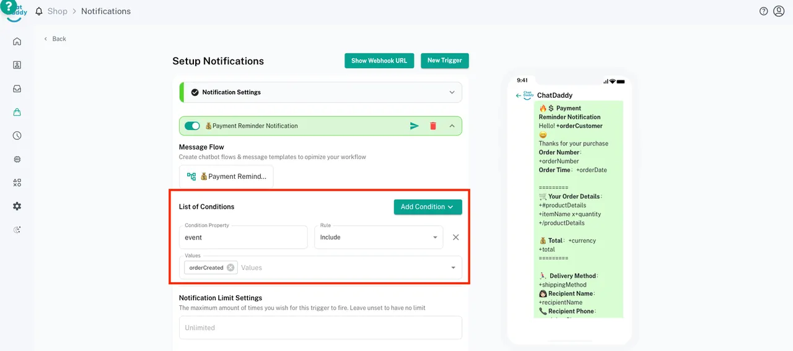This screenshot has height=351, width=793.
Task: Open the Inbox tray icon in the sidebar
Action: [17, 89]
